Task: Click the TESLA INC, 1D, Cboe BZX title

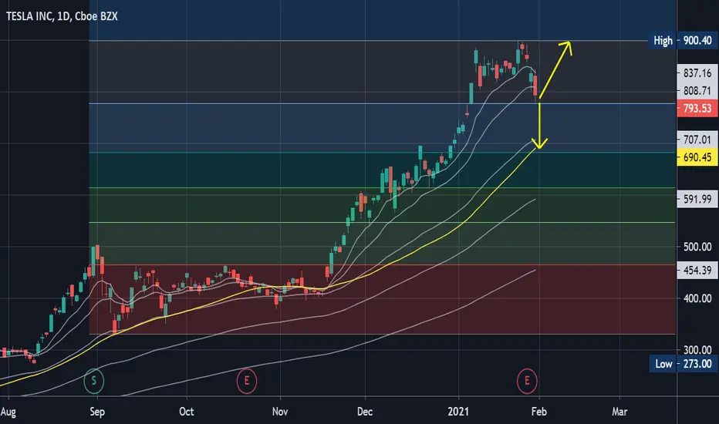Action: point(62,16)
